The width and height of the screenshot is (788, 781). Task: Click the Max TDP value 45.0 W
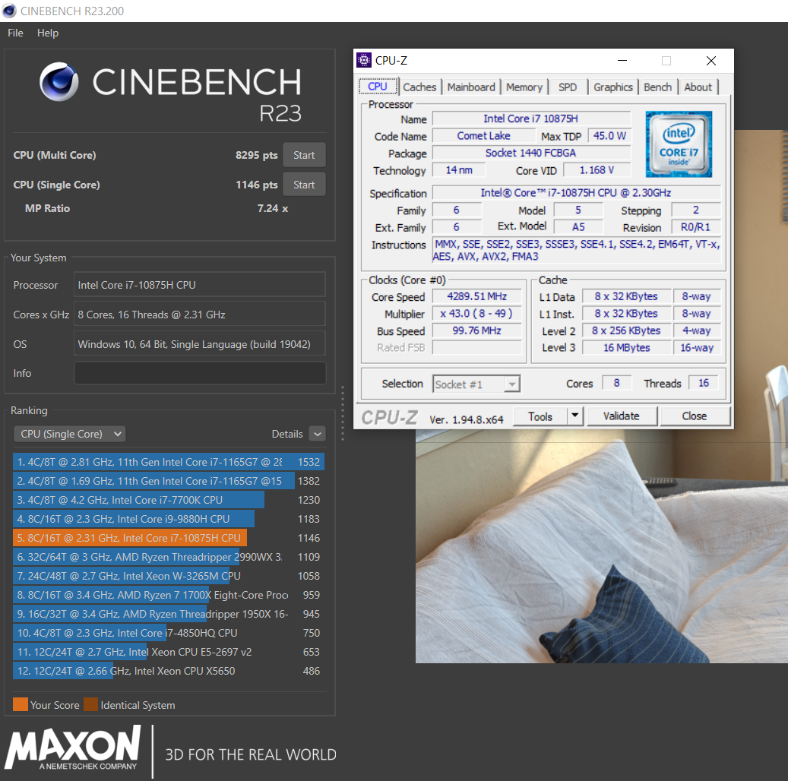(x=609, y=136)
